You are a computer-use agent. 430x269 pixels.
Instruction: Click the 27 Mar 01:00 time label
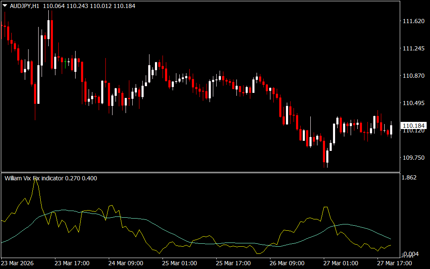point(341,263)
